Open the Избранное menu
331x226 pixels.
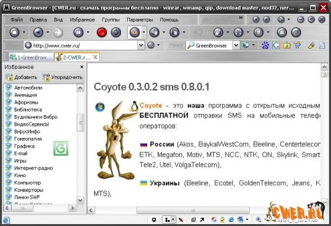pyautogui.click(x=82, y=20)
